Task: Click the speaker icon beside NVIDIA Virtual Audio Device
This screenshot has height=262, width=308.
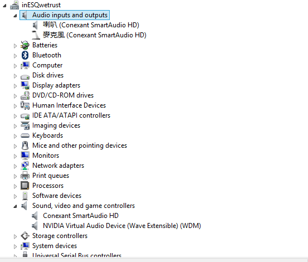Action: click(x=35, y=226)
